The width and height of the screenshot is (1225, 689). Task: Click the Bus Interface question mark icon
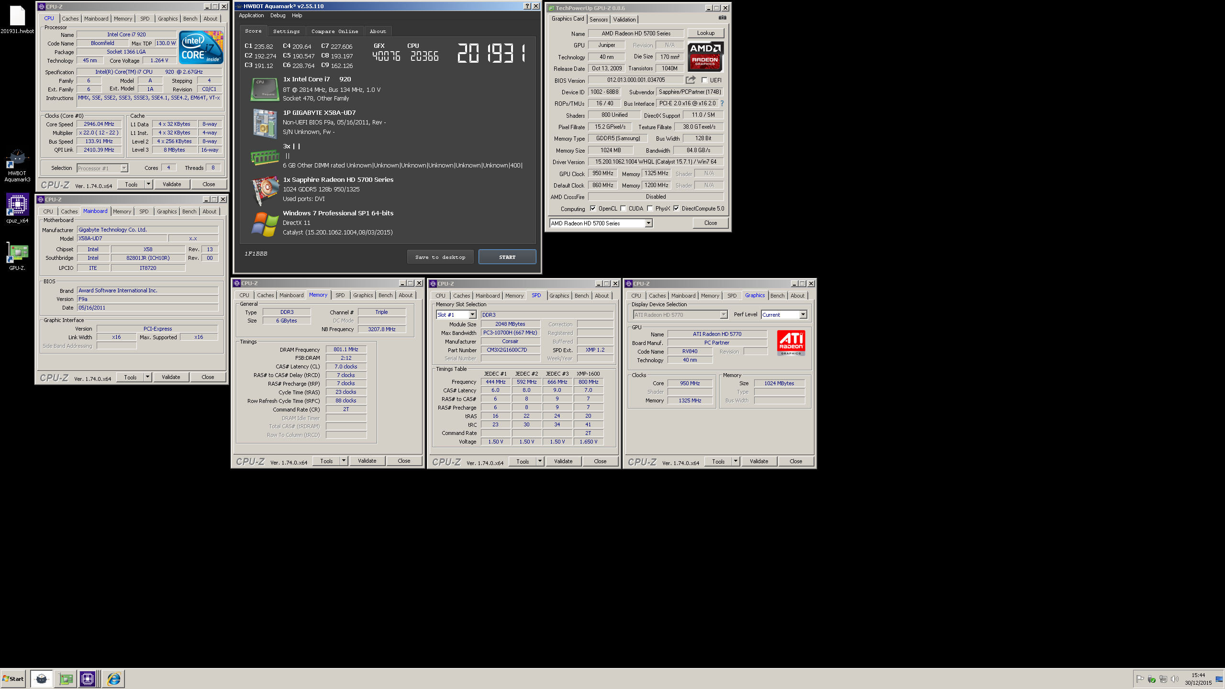pyautogui.click(x=722, y=103)
